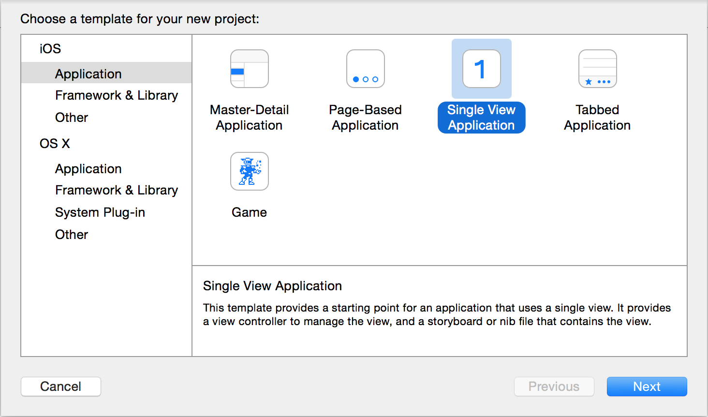Screen dimensions: 708x417
Task: Select Other in the iOS category list
Action: 71,118
